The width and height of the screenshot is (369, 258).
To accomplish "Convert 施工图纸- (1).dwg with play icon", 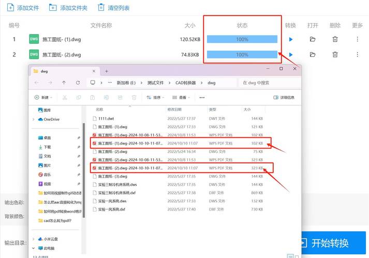I will click(291, 39).
